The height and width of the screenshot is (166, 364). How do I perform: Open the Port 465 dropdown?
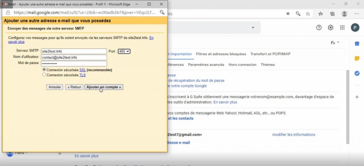pyautogui.click(x=124, y=51)
